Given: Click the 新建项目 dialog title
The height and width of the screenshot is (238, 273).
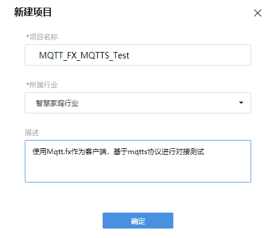Looking at the screenshot, I should point(32,12).
